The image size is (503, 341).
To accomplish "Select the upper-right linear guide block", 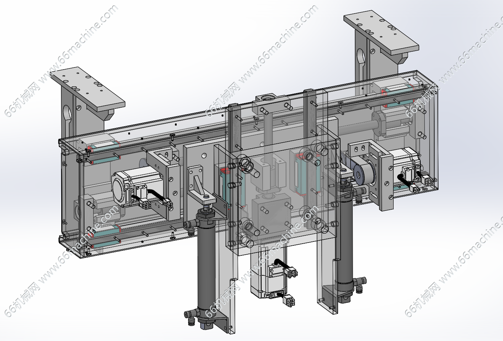I will (395, 88).
